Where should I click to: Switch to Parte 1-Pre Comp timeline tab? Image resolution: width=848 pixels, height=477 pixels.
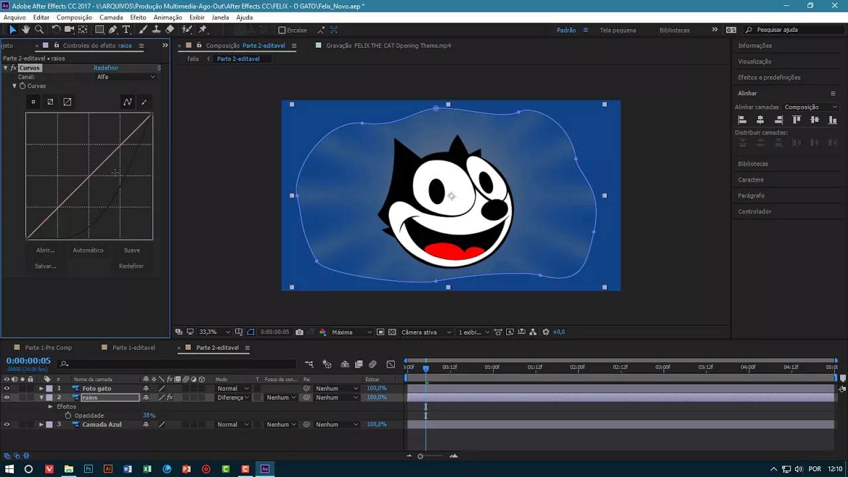tap(48, 348)
